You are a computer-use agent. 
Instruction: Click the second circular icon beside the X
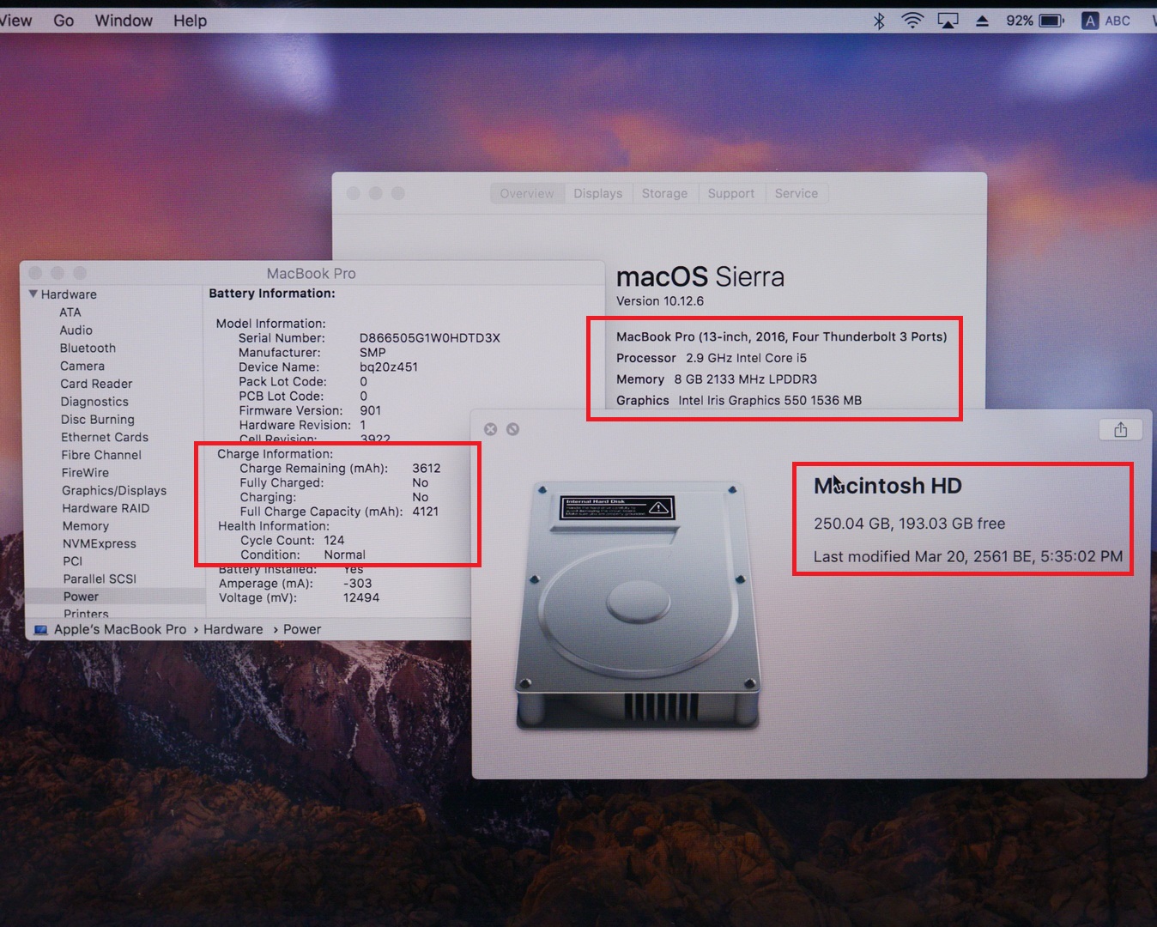(512, 429)
